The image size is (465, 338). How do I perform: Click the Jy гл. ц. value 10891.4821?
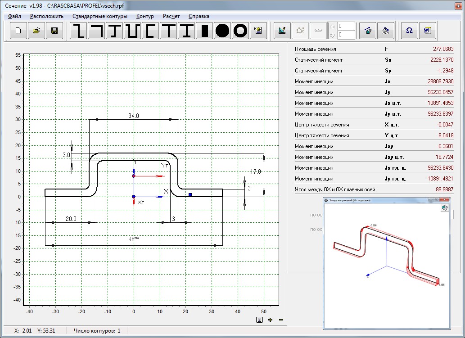(x=441, y=179)
